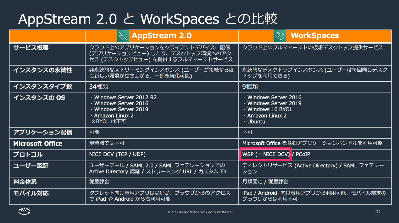Image resolution: width=399 pixels, height=223 pixels.
Task: Select the インスタンスの OS row label
Action: (39, 98)
